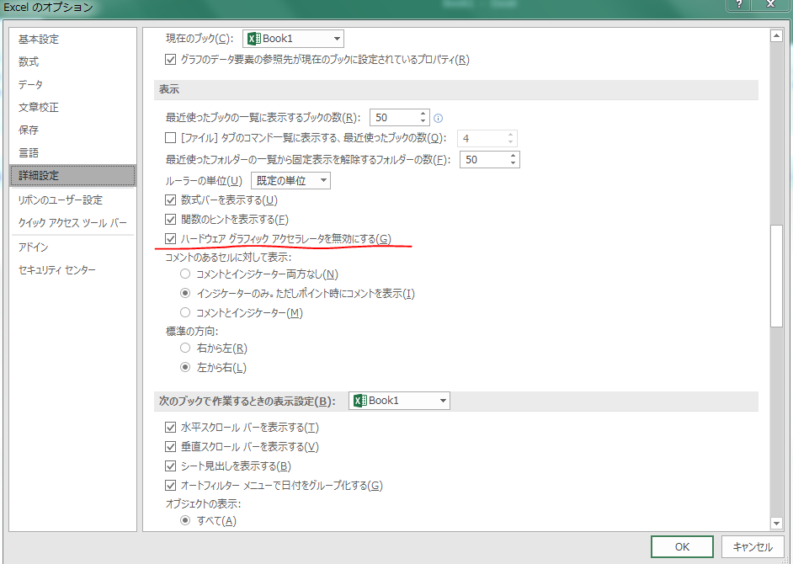Increase unpinned folders count spinner up
The image size is (793, 564).
pyautogui.click(x=513, y=156)
